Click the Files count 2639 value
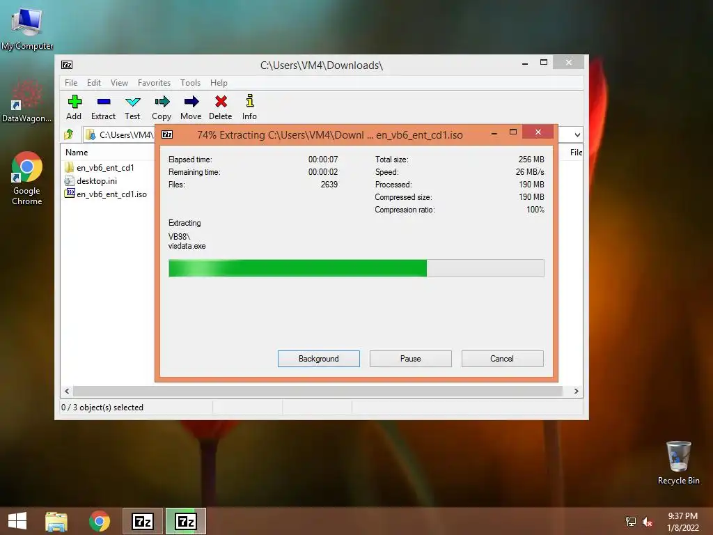Viewport: 713px width, 535px height. [x=329, y=184]
